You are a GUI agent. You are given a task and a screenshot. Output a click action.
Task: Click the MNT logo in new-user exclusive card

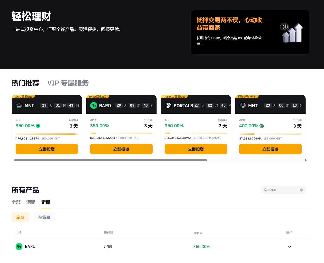pos(243,105)
